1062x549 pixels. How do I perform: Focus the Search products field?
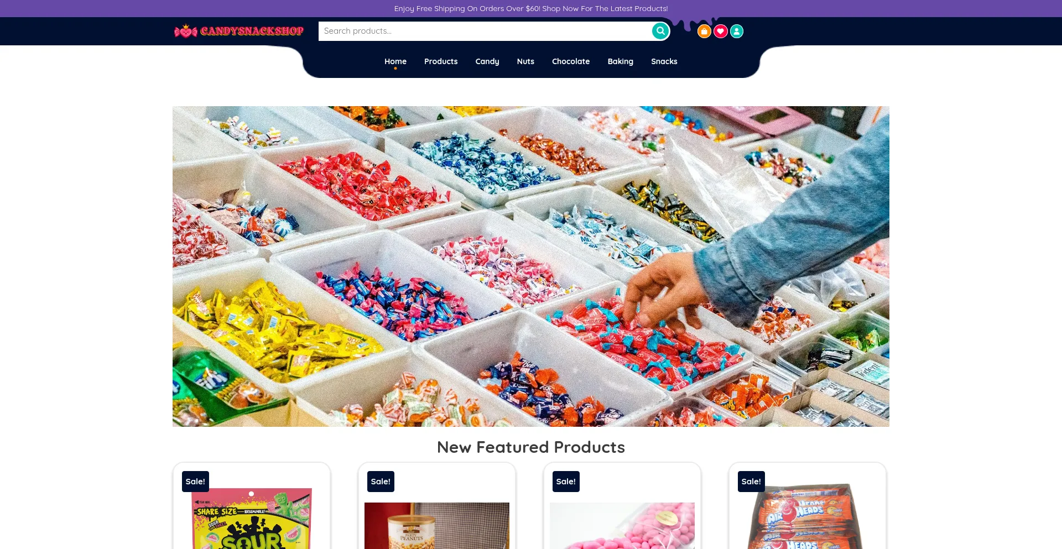[x=485, y=31]
